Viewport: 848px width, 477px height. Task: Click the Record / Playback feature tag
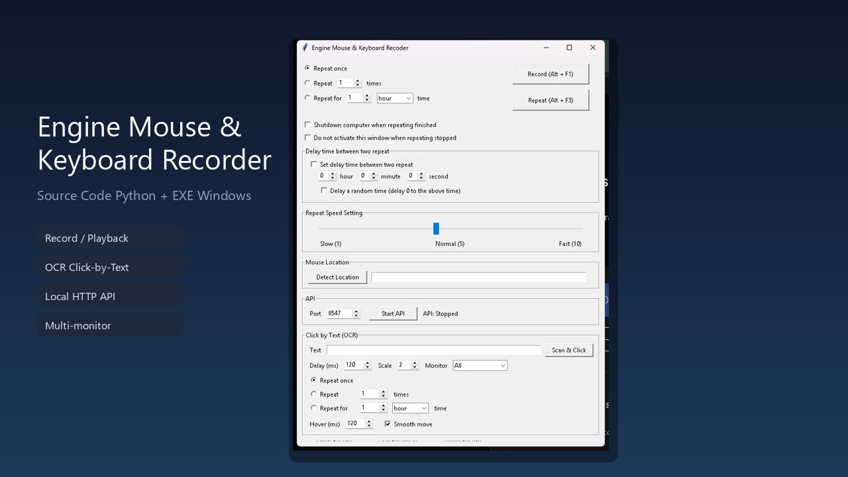click(x=110, y=238)
